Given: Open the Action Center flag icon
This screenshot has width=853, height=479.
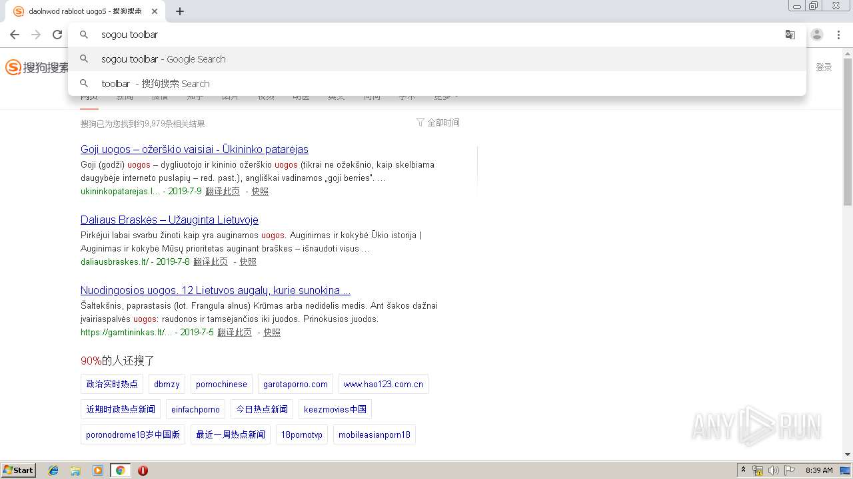Looking at the screenshot, I should (x=790, y=470).
